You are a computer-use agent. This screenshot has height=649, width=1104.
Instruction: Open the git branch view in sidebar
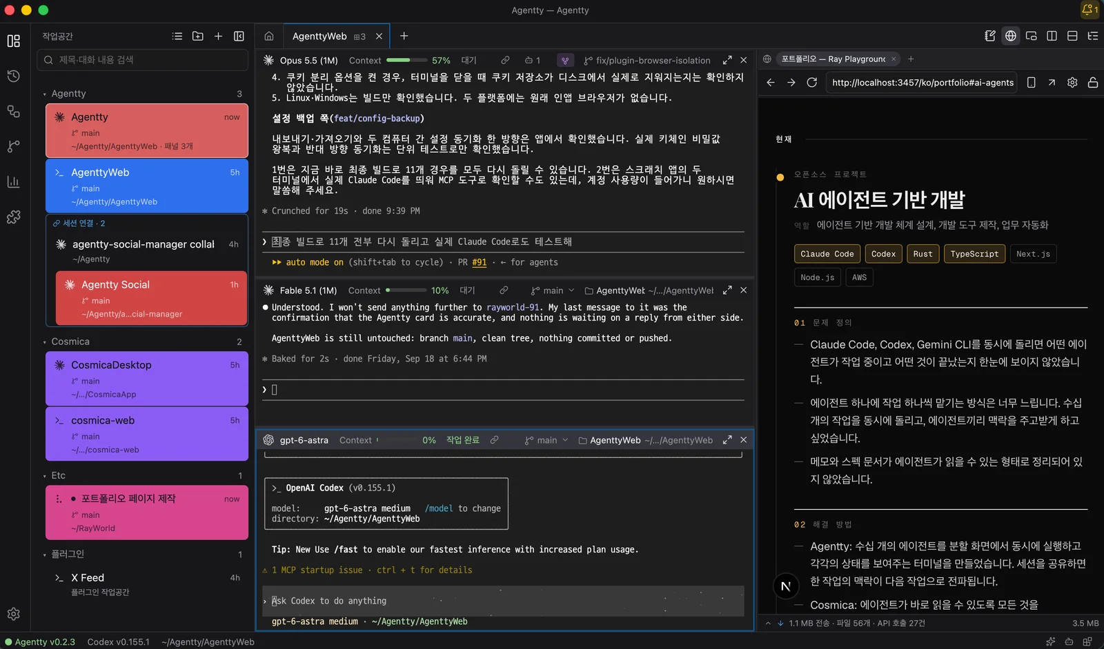click(13, 146)
